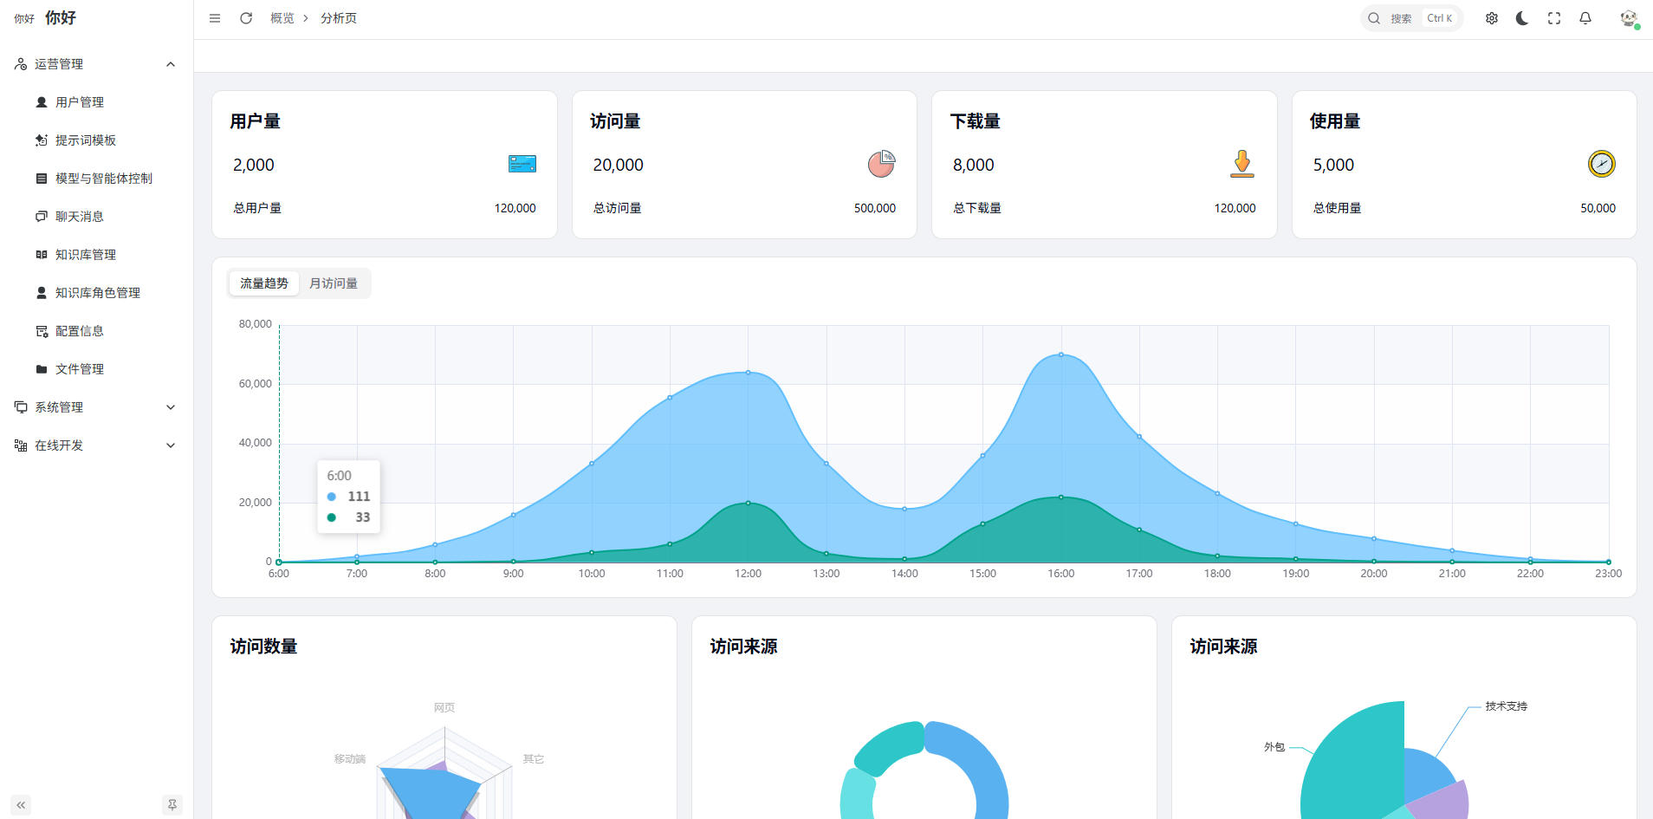
Task: Open 用户管理 in the sidebar
Action: [x=80, y=102]
